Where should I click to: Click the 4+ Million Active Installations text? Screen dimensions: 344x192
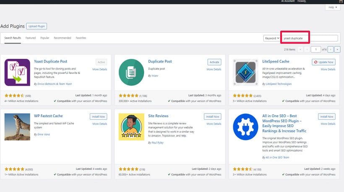pyautogui.click(x=21, y=101)
